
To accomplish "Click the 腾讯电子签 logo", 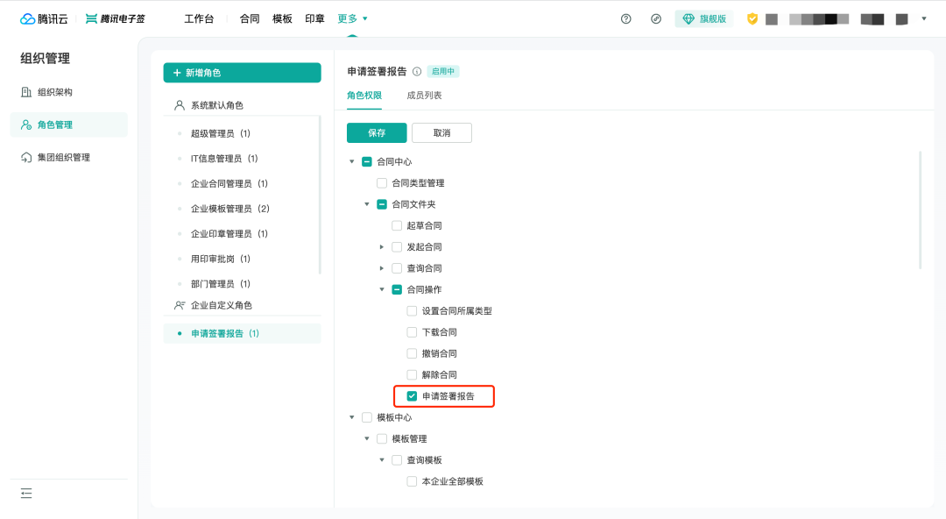I will [x=116, y=18].
